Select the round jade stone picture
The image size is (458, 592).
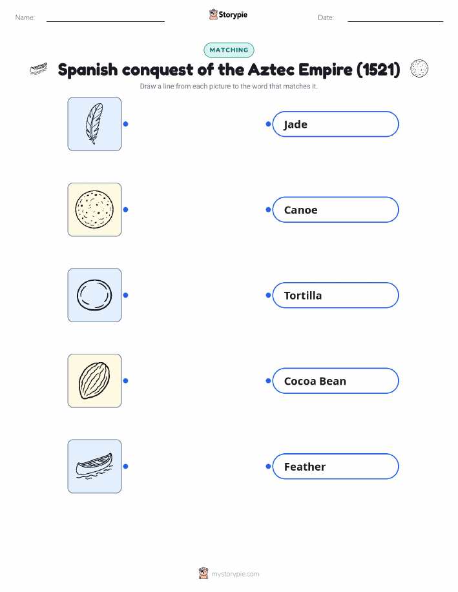[94, 295]
